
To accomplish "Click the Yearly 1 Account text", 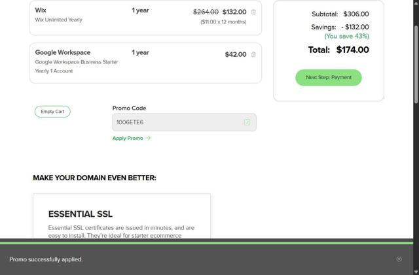I will click(54, 71).
